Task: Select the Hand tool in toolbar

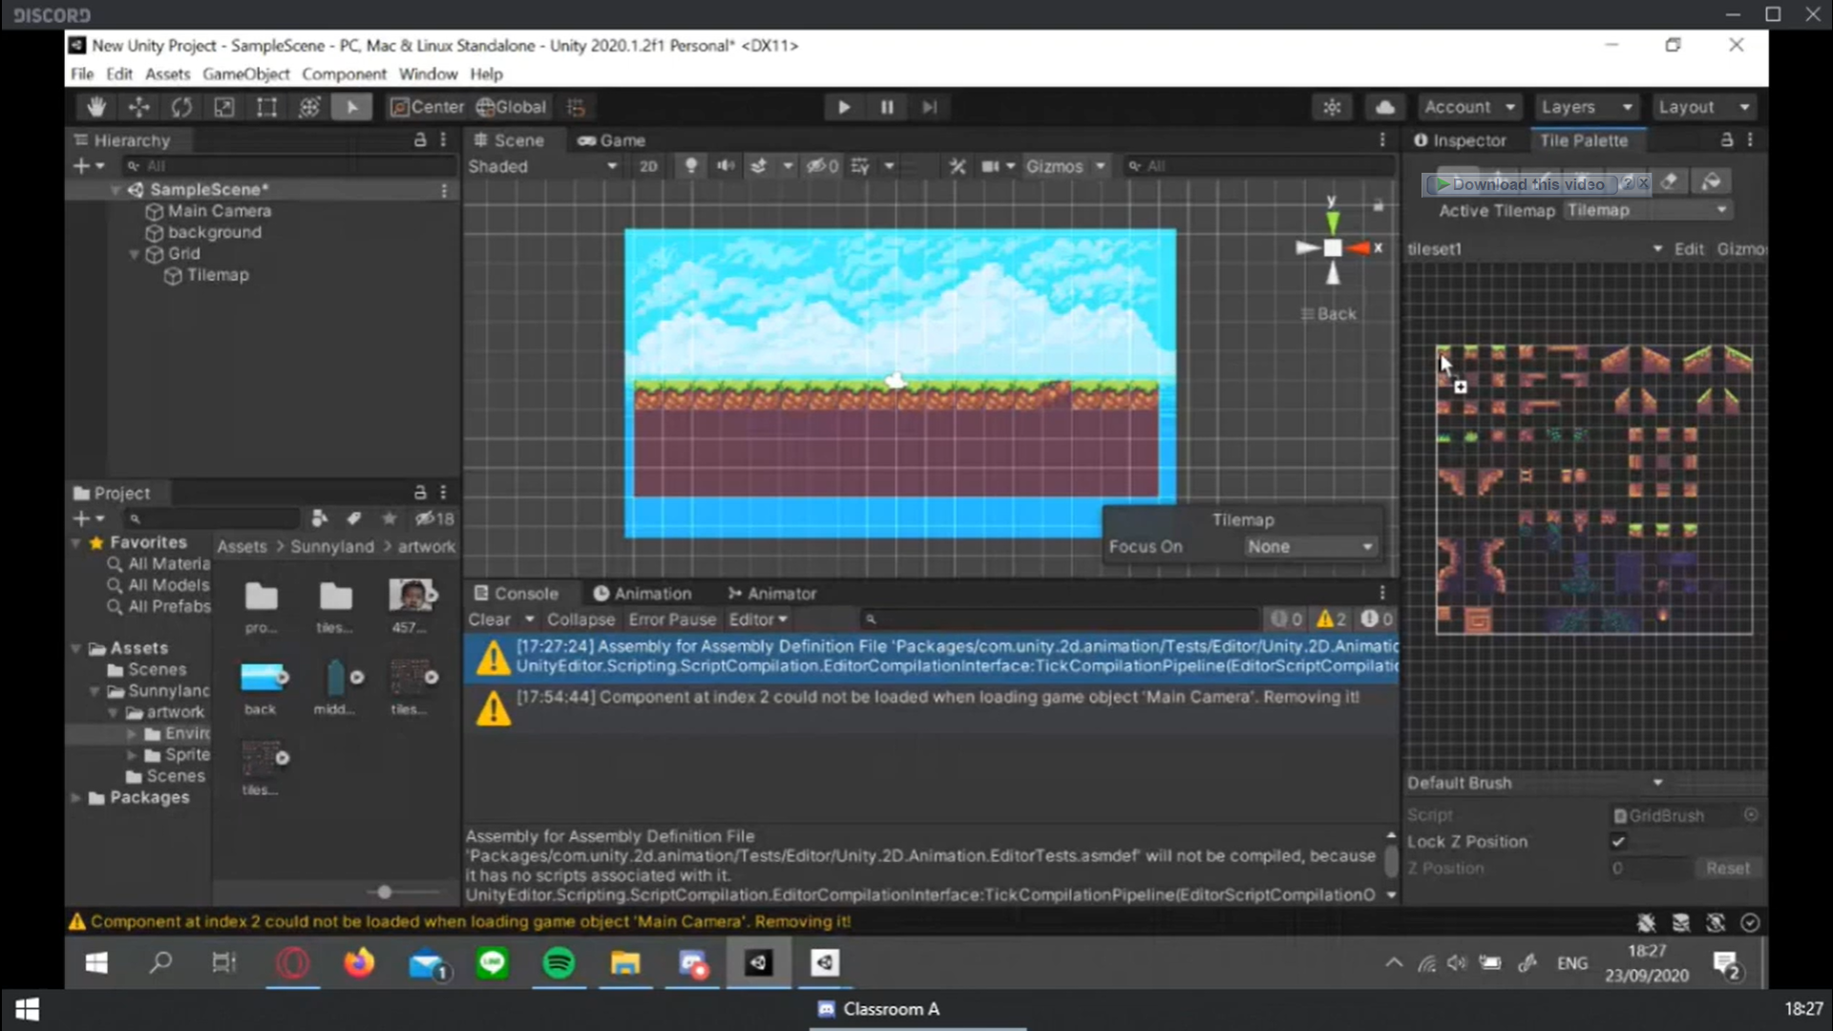Action: (x=95, y=107)
